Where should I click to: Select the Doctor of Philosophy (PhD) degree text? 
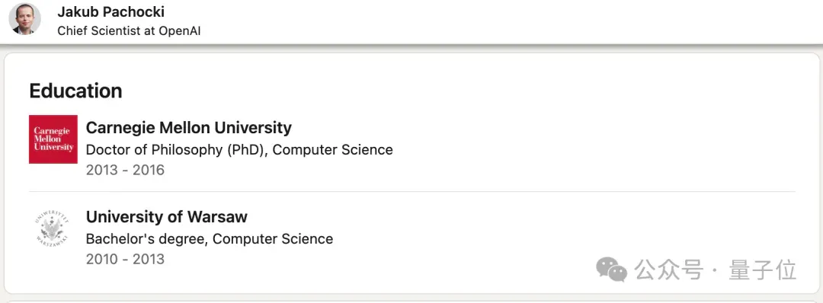178,150
